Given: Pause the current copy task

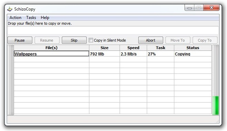Looking at the screenshot, I should (20, 40).
